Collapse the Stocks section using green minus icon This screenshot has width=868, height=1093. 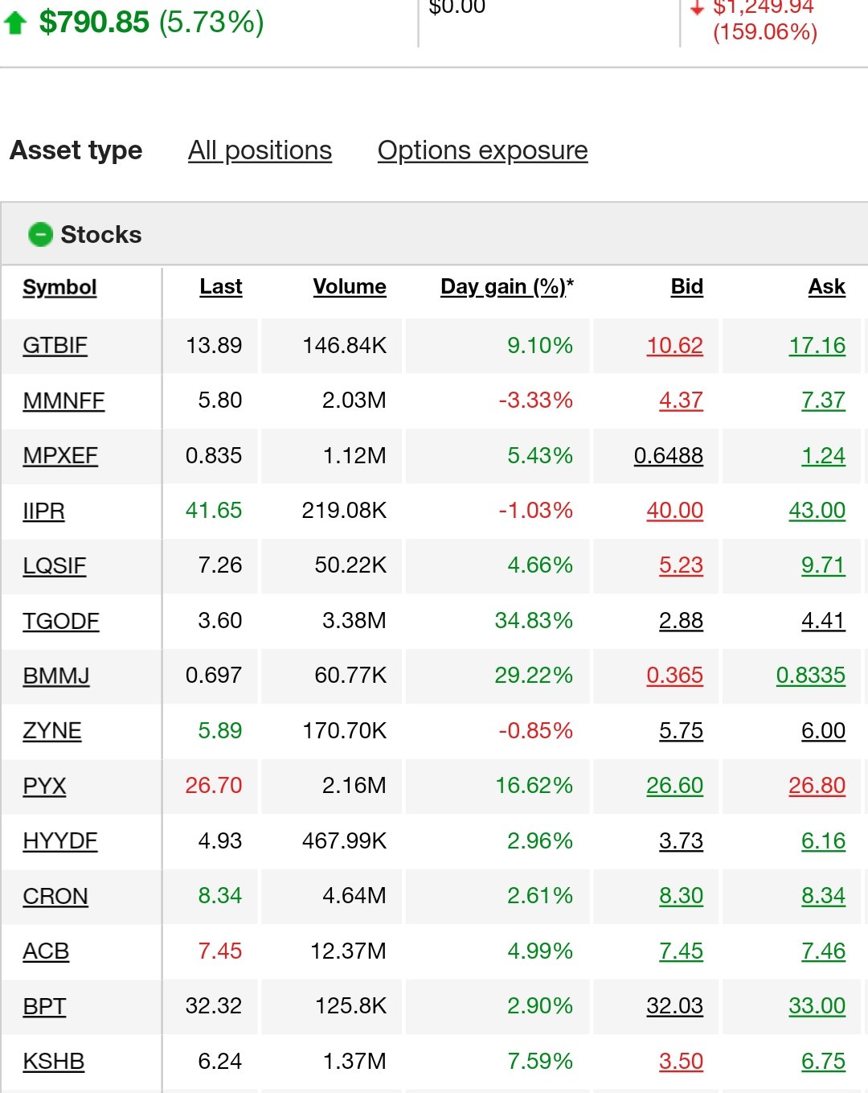coord(40,234)
